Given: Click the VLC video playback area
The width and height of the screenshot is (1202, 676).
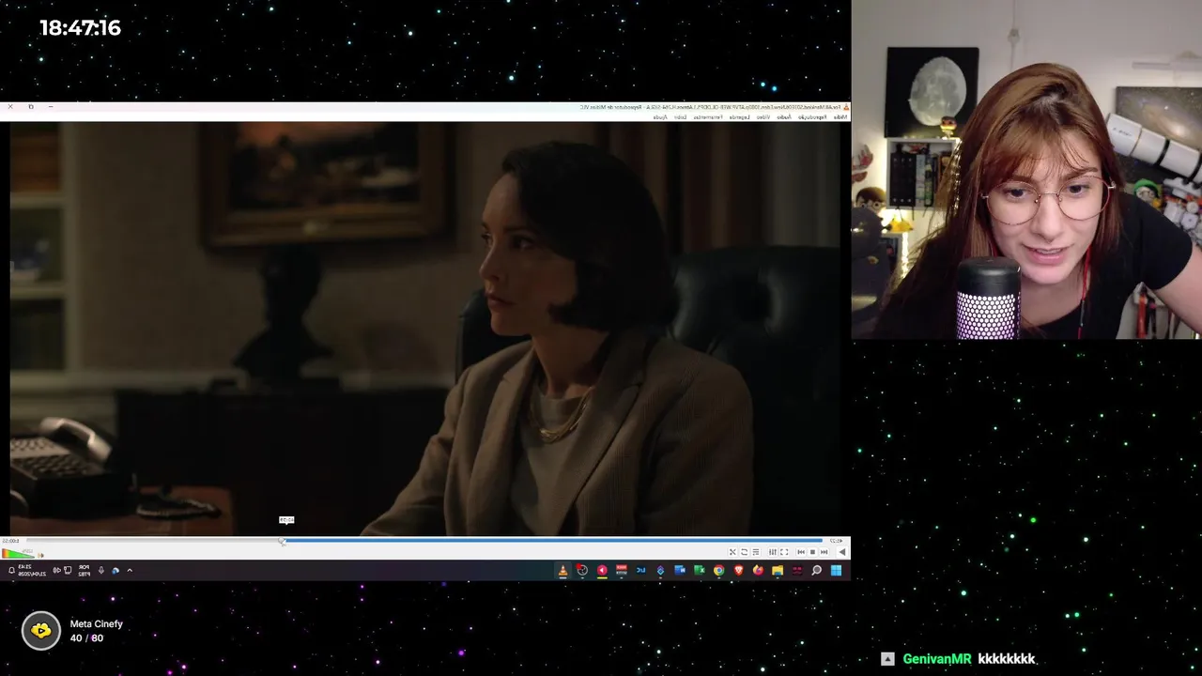Looking at the screenshot, I should pos(425,329).
